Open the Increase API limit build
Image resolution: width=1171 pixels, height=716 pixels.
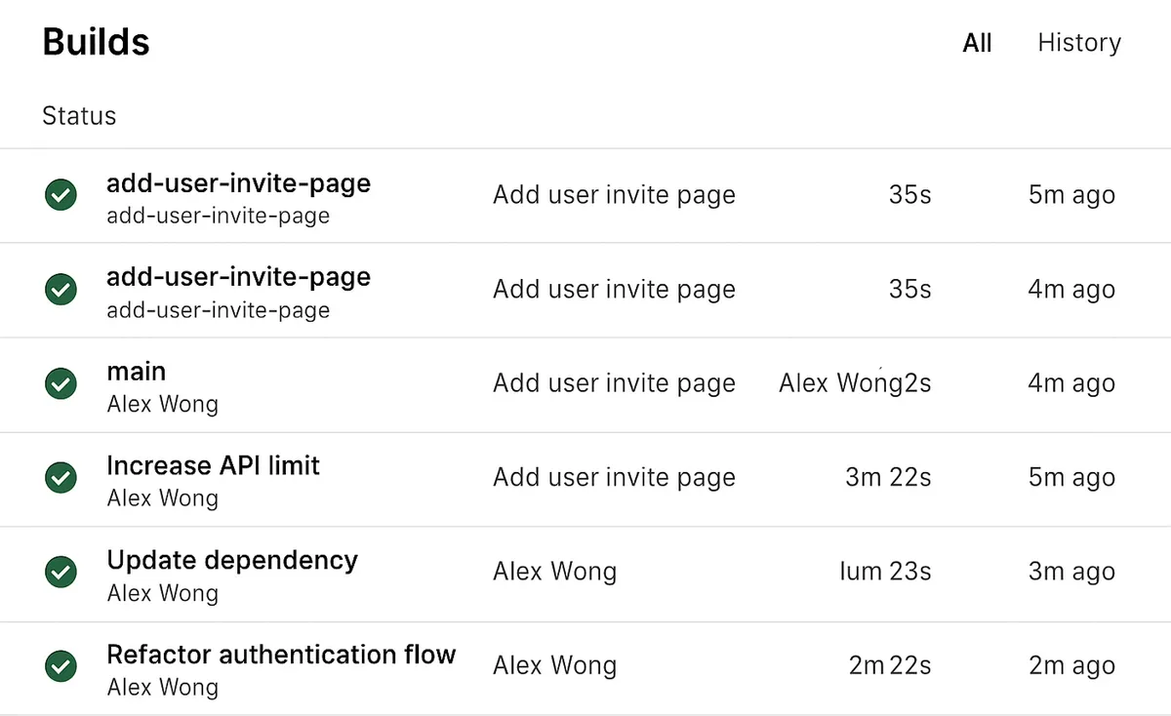213,465
